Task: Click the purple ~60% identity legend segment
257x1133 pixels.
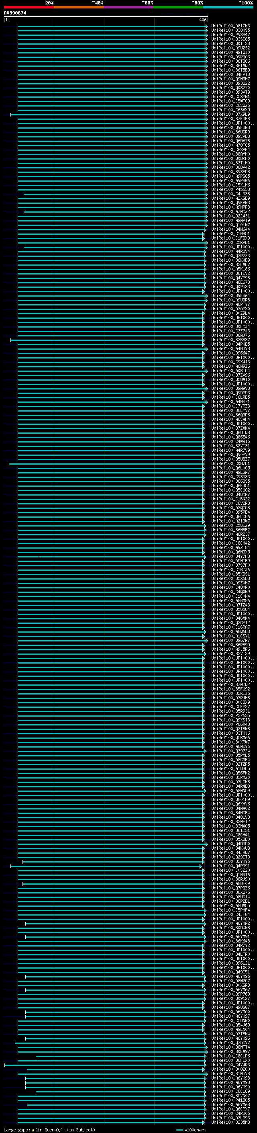Action: (x=129, y=7)
